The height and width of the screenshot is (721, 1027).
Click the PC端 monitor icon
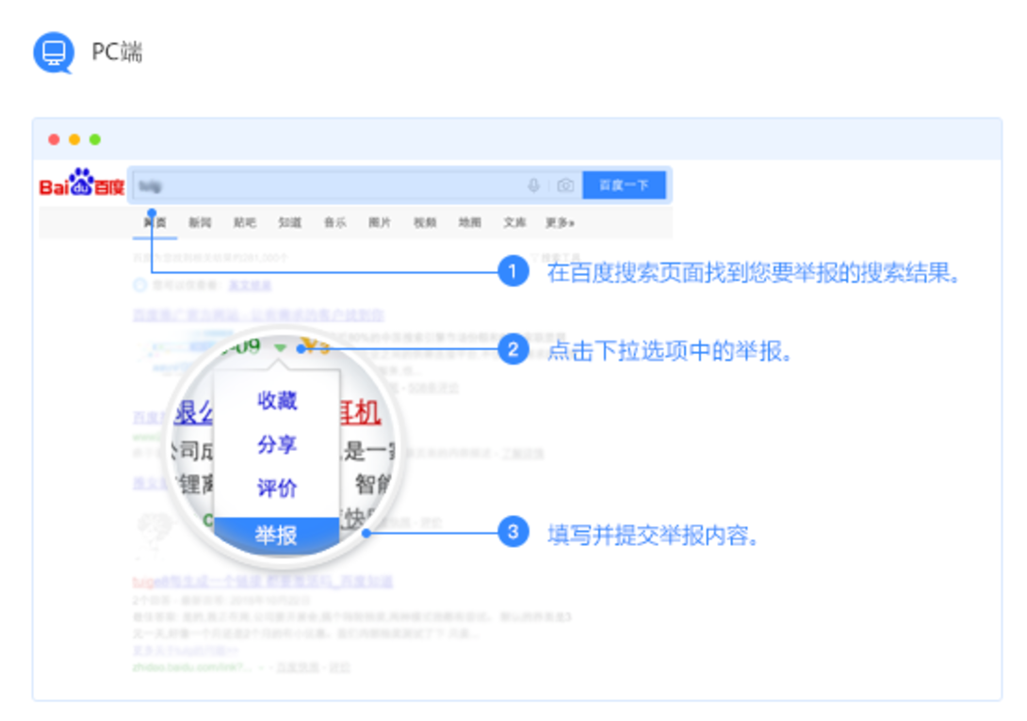point(54,53)
